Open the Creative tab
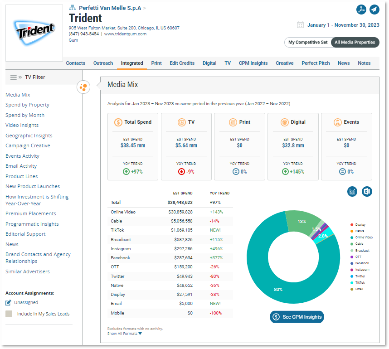The height and width of the screenshot is (349, 389). click(x=285, y=63)
